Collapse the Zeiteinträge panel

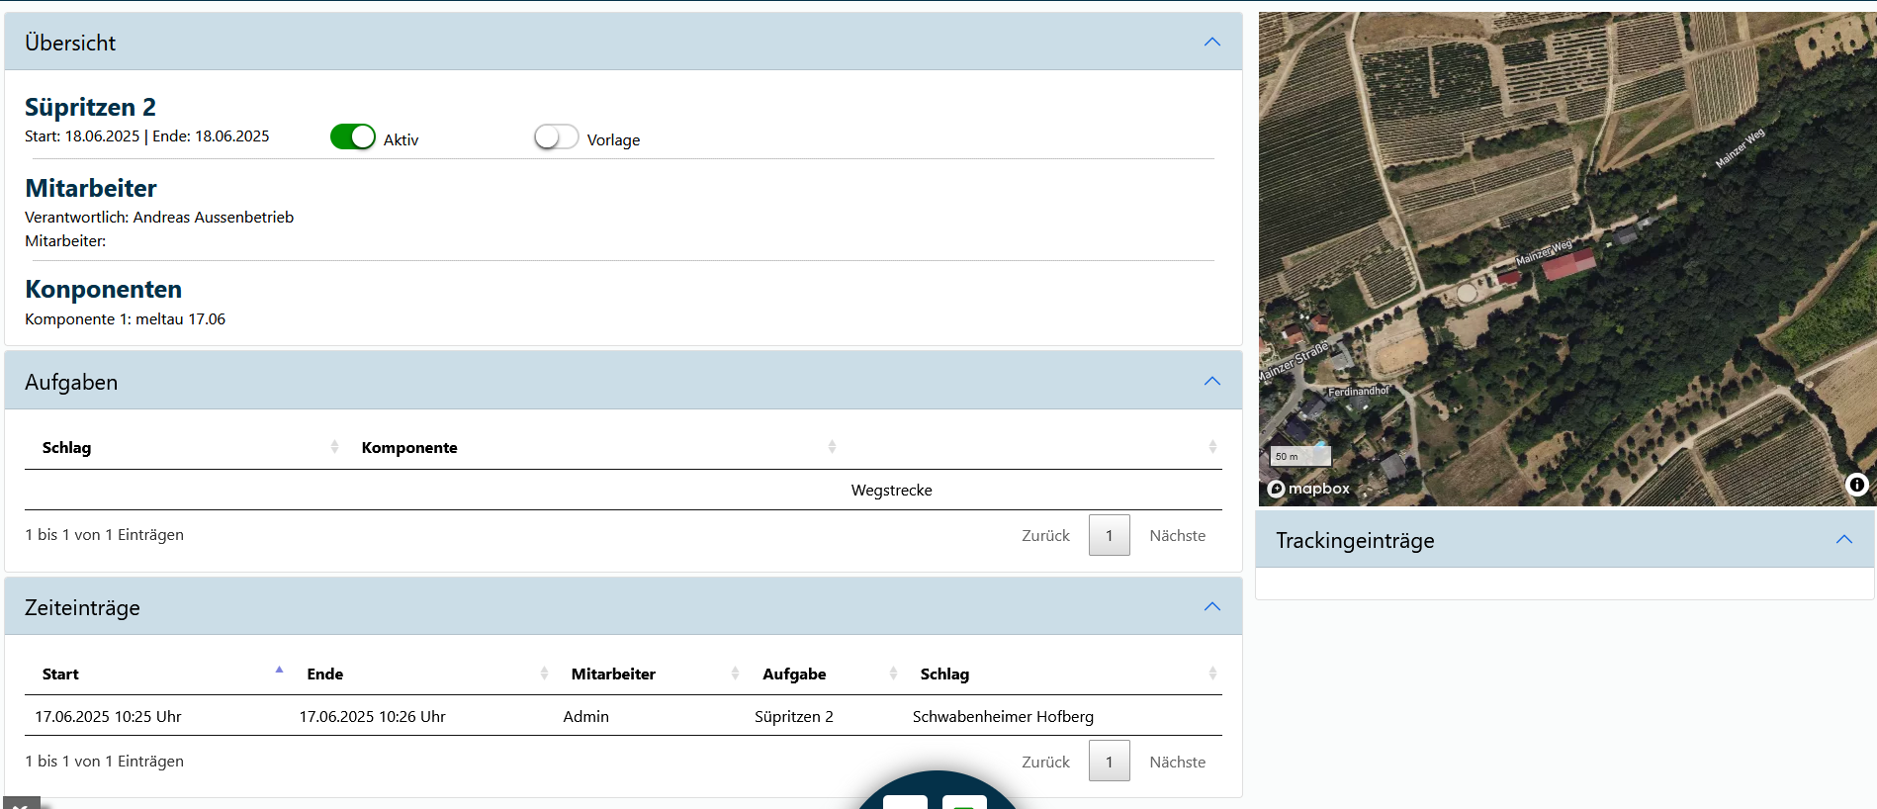[1211, 607]
